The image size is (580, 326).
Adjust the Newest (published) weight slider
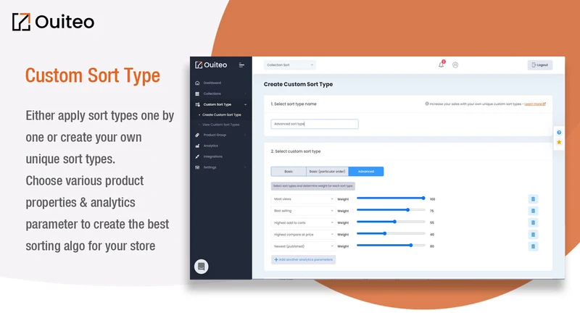(391, 246)
